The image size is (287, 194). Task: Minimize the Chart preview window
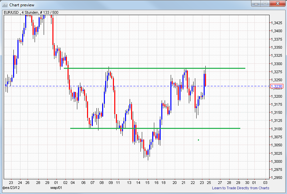click(256, 3)
